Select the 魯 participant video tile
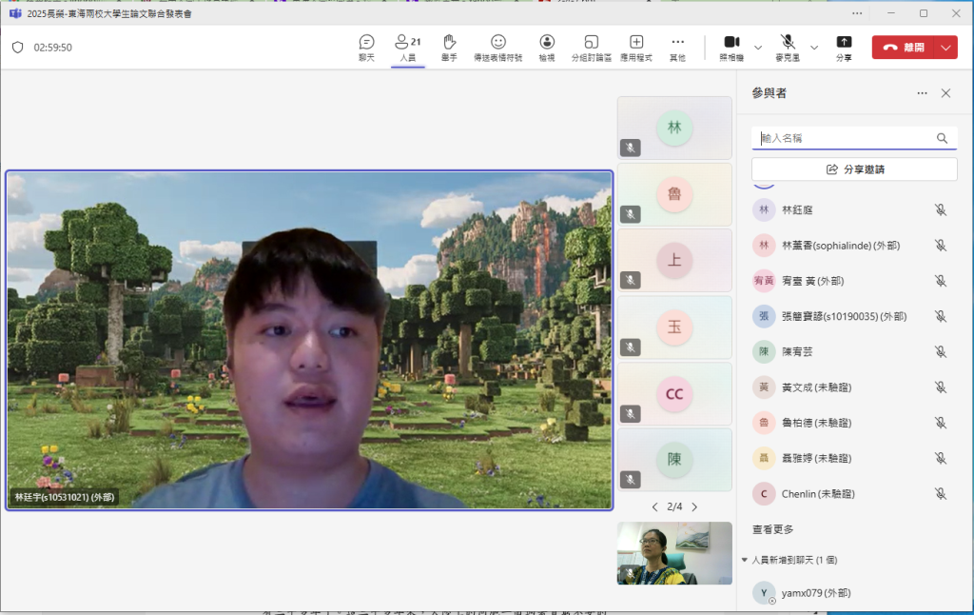The image size is (974, 615). [x=674, y=194]
